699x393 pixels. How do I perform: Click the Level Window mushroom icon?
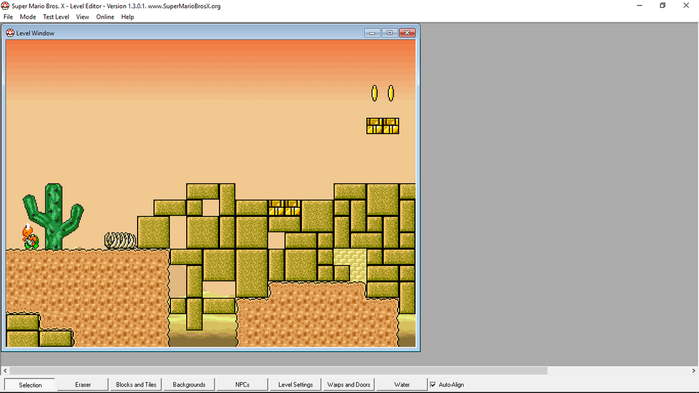point(10,33)
